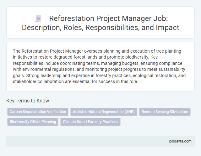
Task: Open the Biodiversity Offset Planning tag
Action: [33, 122]
